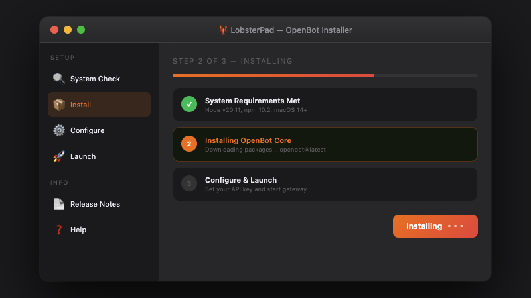This screenshot has width=531, height=298.
Task: Open the System Check sidebar item
Action: click(95, 79)
